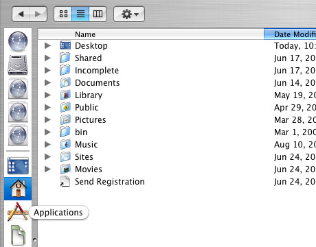Screen dimensions: 316x247
Task: Switch to list view
Action: 80,14
